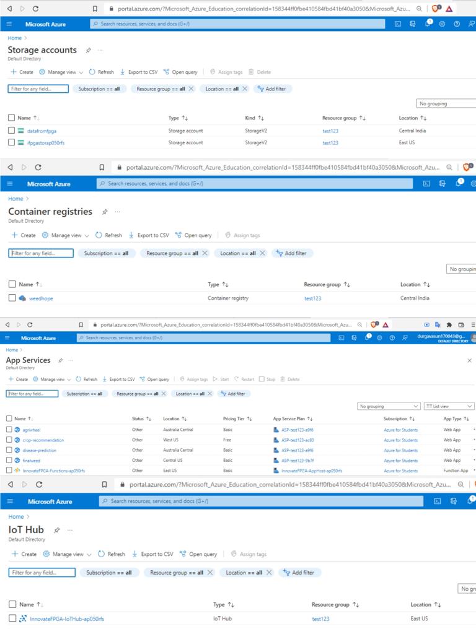The width and height of the screenshot is (476, 634).
Task: Tick checkbox for disease-prediction app service
Action: coord(9,449)
